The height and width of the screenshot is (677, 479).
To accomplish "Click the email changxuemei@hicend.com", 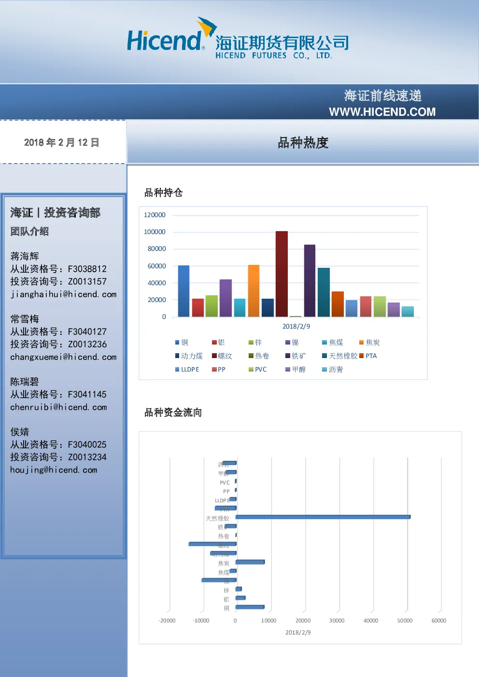I will pos(63,357).
